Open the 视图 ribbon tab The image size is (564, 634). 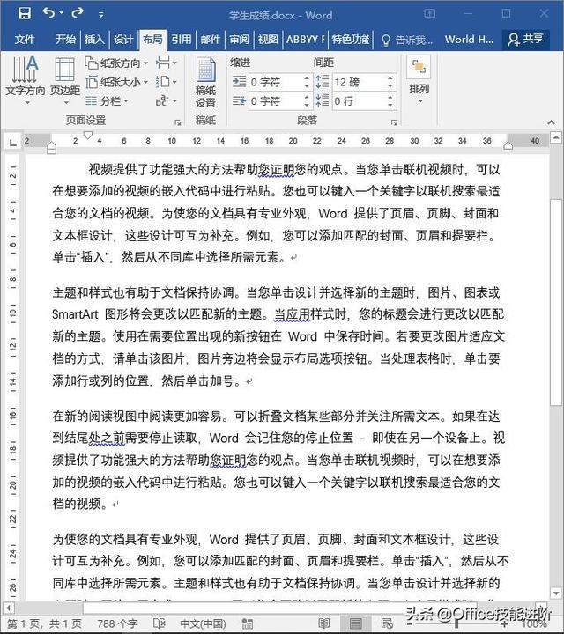click(268, 40)
